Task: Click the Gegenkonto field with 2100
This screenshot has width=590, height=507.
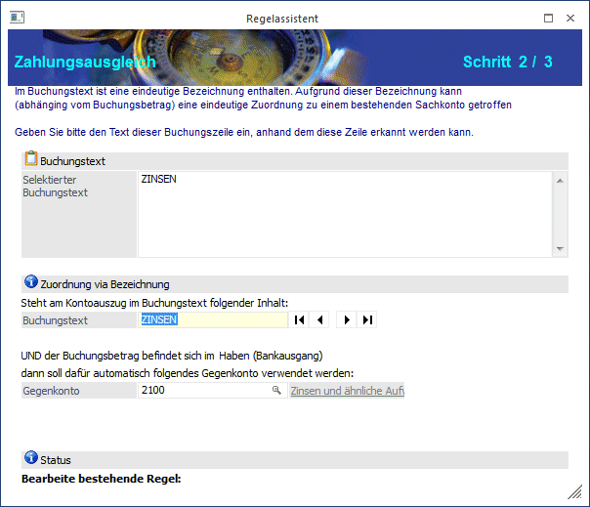Action: (203, 391)
